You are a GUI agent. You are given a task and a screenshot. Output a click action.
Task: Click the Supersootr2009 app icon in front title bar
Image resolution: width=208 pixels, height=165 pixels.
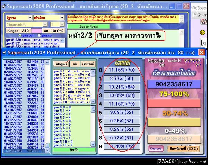5,53
